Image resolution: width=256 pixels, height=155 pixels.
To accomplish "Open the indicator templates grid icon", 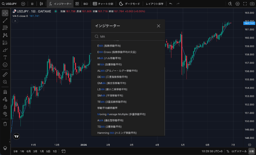I will (x=77, y=4).
